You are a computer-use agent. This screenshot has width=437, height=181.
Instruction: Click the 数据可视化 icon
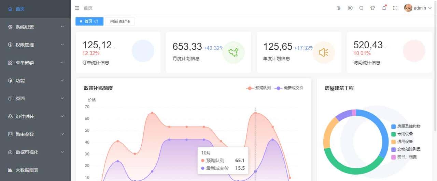[x=10, y=152]
